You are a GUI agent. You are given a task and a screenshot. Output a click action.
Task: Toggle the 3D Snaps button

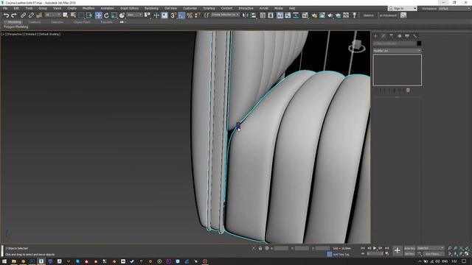[173, 15]
